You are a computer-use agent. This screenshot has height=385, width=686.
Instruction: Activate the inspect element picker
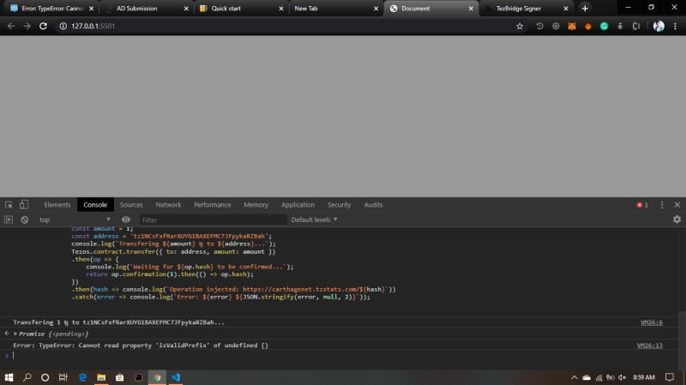pyautogui.click(x=9, y=205)
